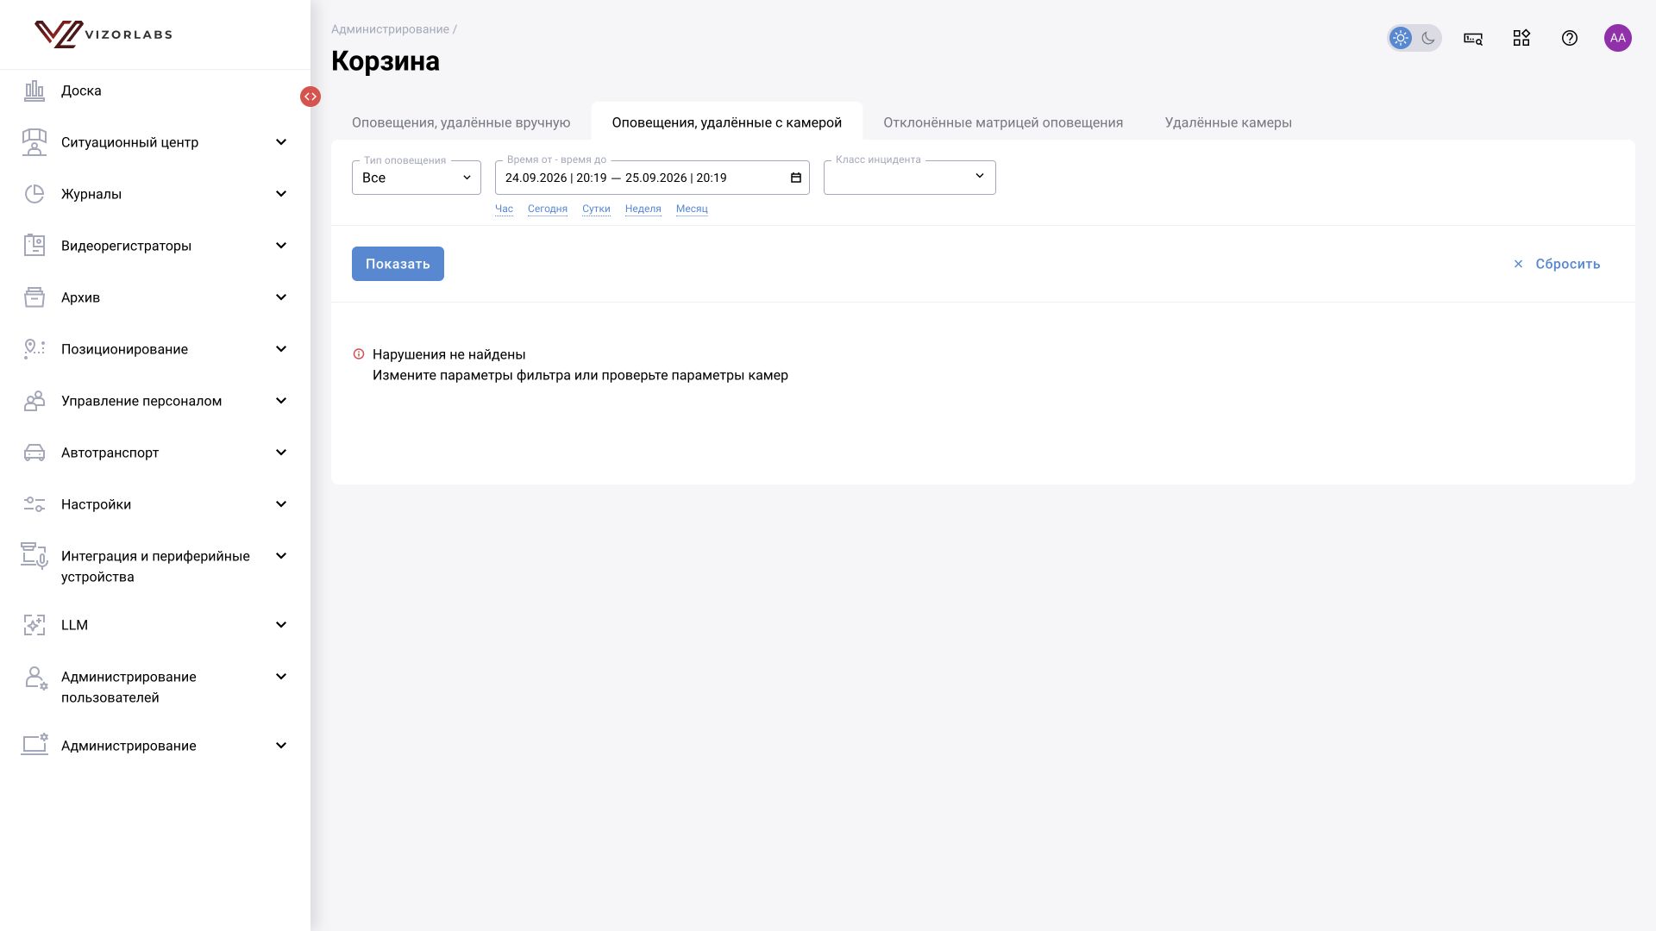Click the Администрирование laptop icon
Image resolution: width=1656 pixels, height=931 pixels.
click(x=34, y=746)
